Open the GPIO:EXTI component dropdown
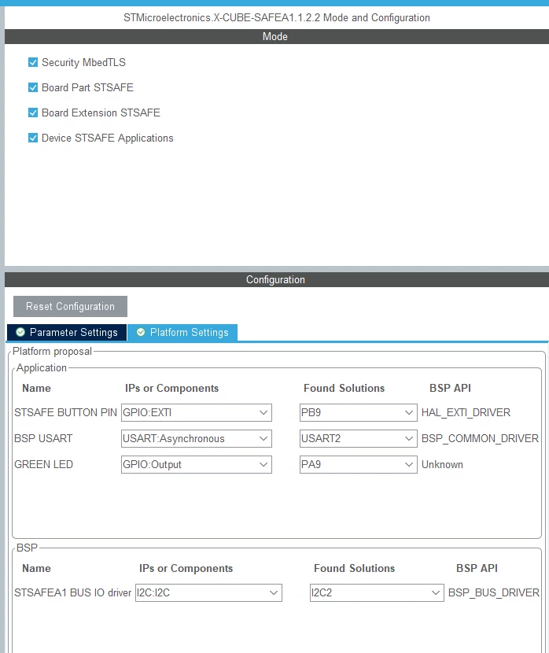Viewport: 549px width, 653px height. (197, 413)
